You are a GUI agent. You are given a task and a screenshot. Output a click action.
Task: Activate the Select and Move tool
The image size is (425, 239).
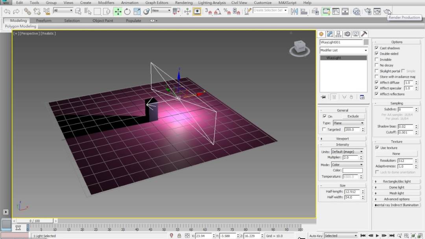[x=118, y=11]
